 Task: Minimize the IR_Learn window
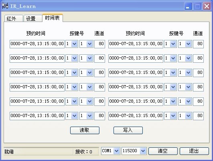tap(188, 6)
